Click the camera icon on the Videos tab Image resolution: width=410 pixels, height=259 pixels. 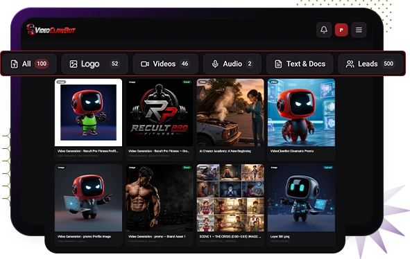[145, 64]
